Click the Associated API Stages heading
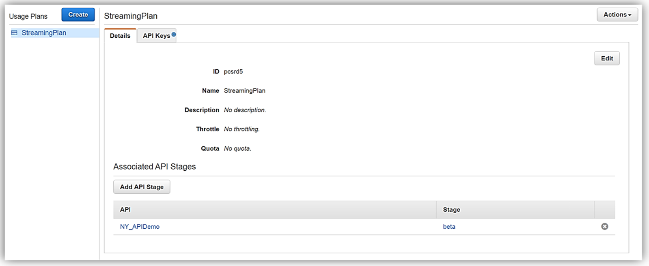Image resolution: width=649 pixels, height=266 pixels. [154, 167]
